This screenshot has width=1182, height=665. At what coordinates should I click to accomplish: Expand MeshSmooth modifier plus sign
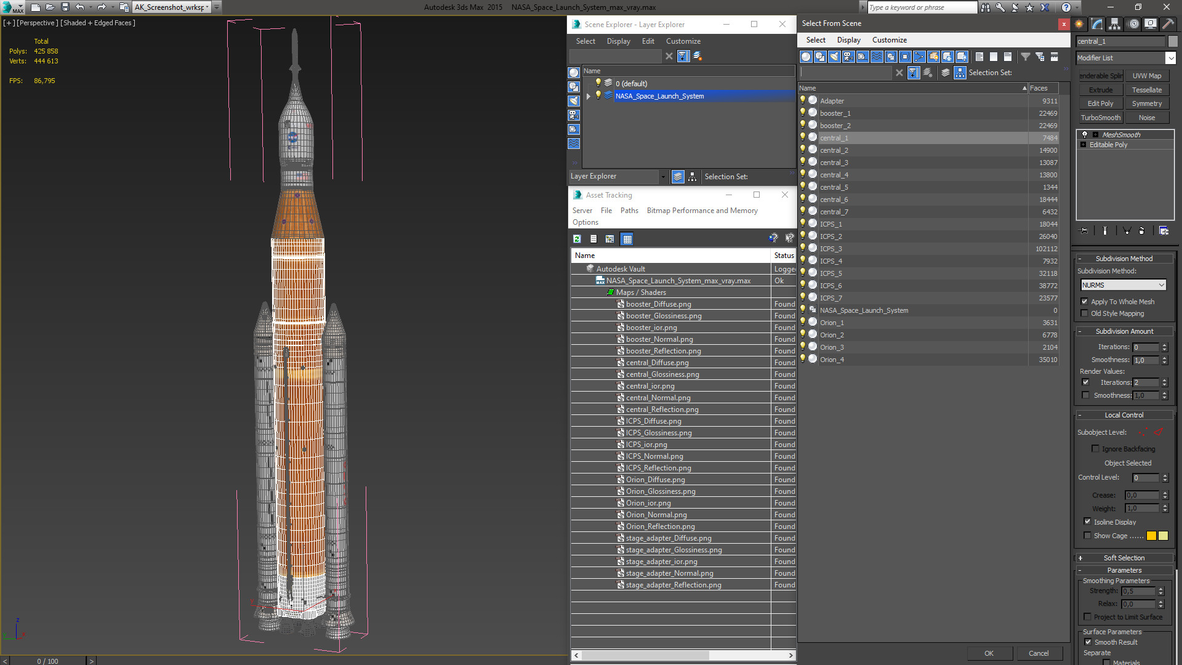click(1095, 134)
